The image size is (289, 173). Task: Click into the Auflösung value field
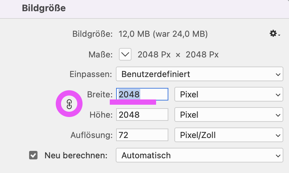pyautogui.click(x=142, y=135)
